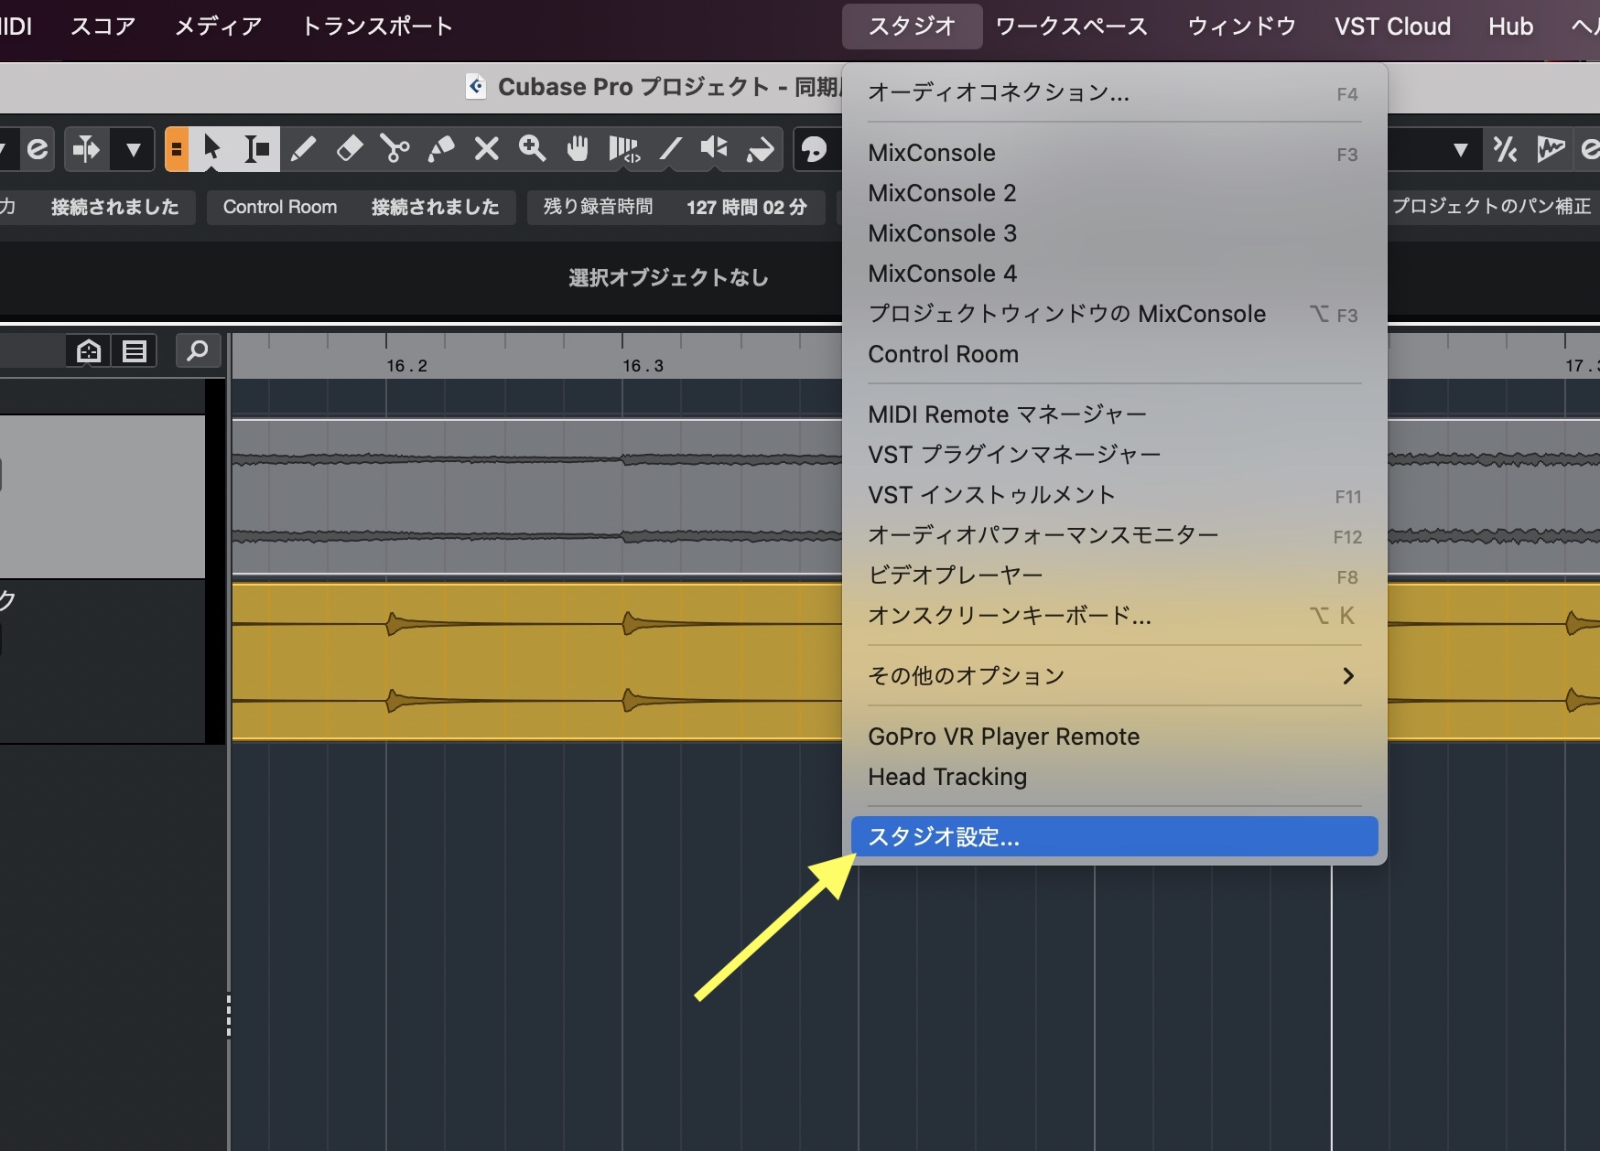Image resolution: width=1600 pixels, height=1151 pixels.
Task: Click the Cubase project title icon
Action: coord(476,86)
